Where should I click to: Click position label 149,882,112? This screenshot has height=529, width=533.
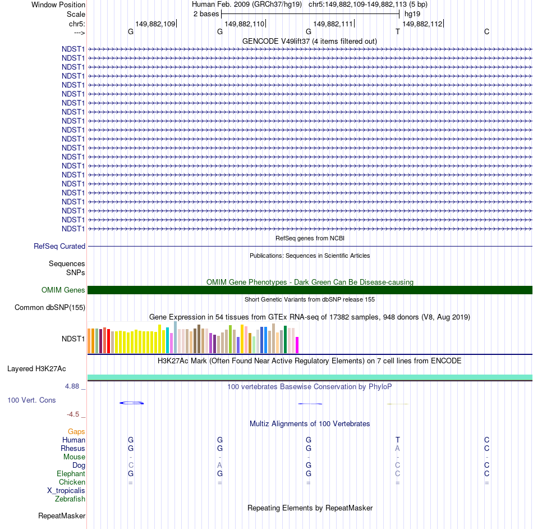[x=422, y=24]
